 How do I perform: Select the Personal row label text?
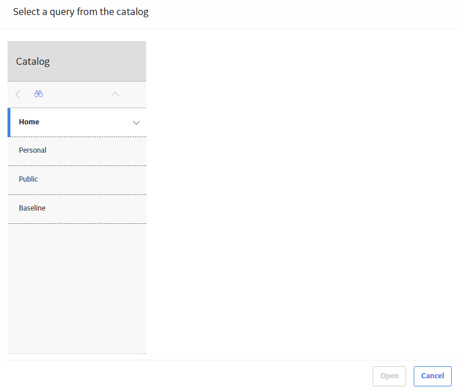32,150
